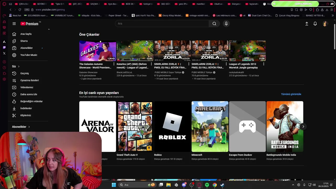Open the Roblox game card
Screen dimensions: 336x189
[x=172, y=127]
